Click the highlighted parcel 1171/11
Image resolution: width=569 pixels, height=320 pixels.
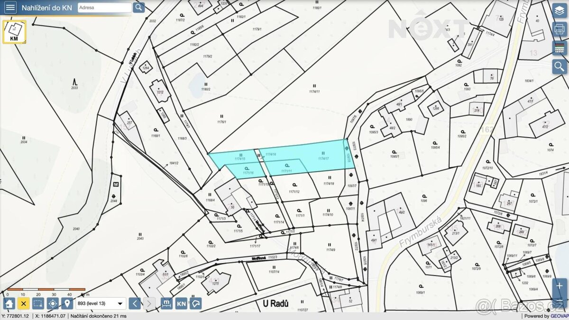pyautogui.click(x=286, y=170)
